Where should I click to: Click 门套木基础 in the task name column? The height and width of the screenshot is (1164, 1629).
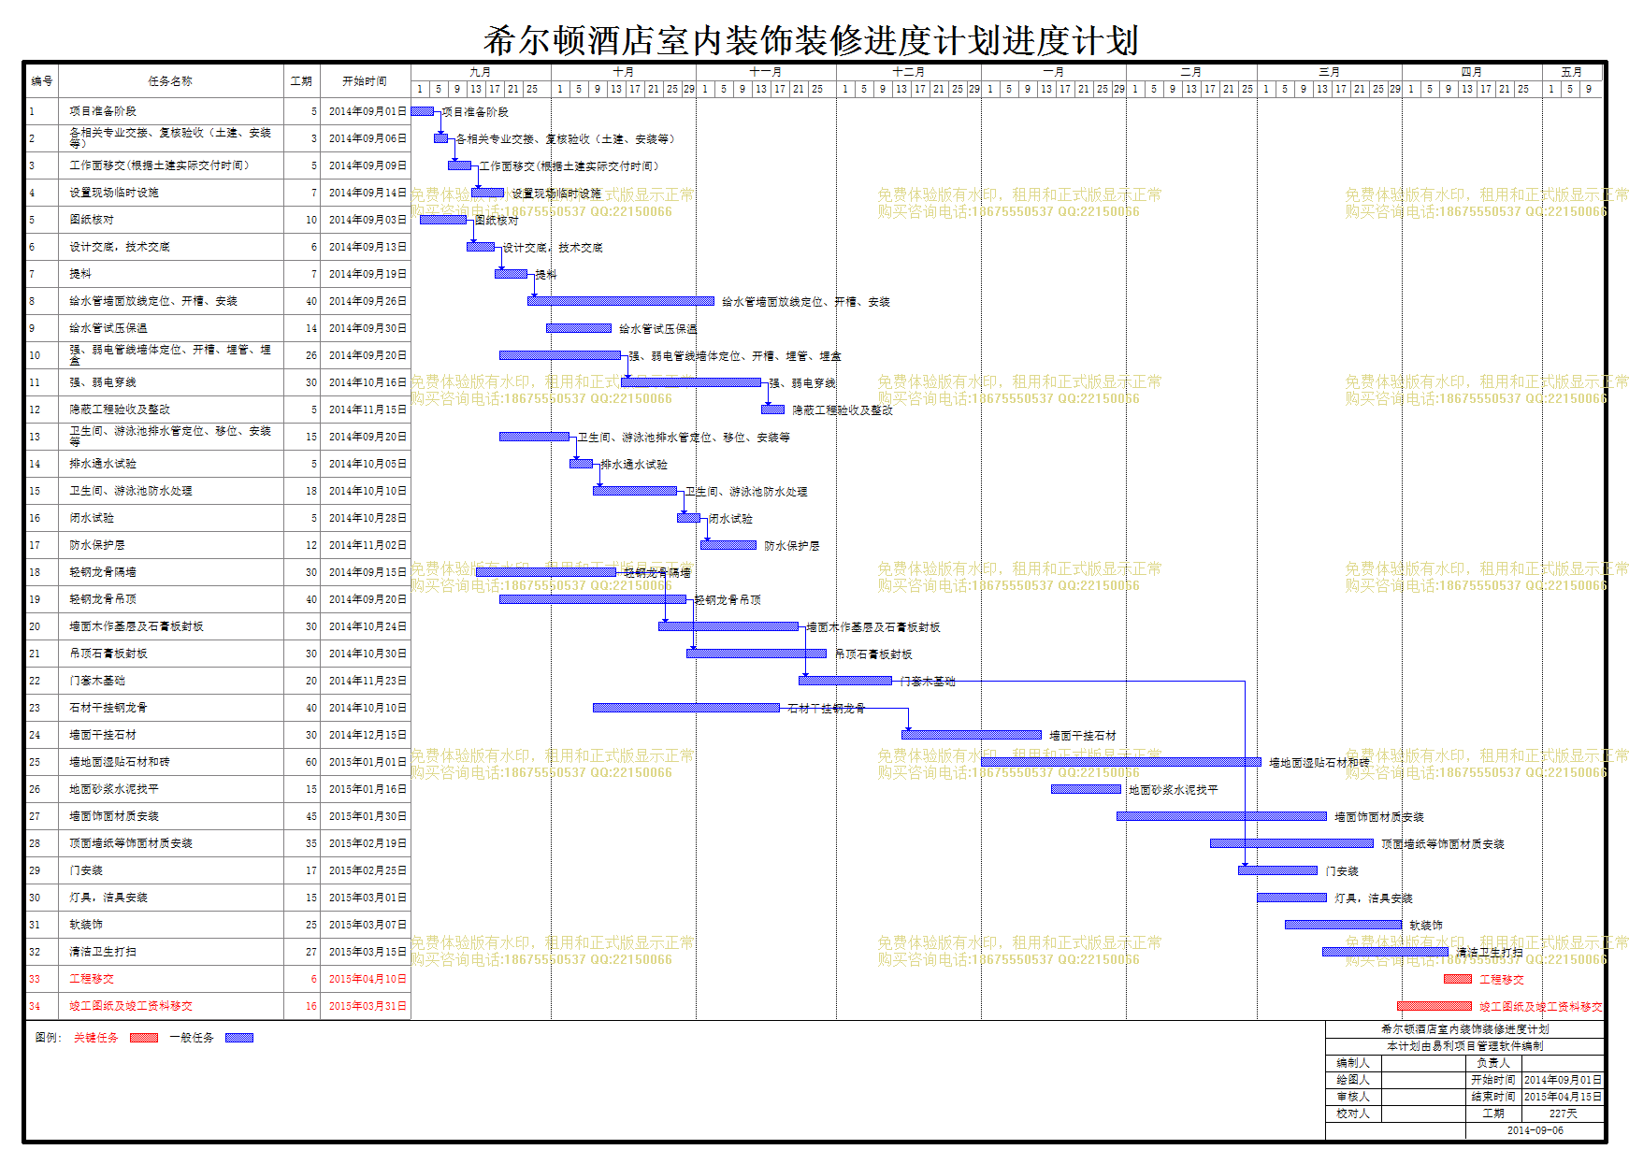97,681
